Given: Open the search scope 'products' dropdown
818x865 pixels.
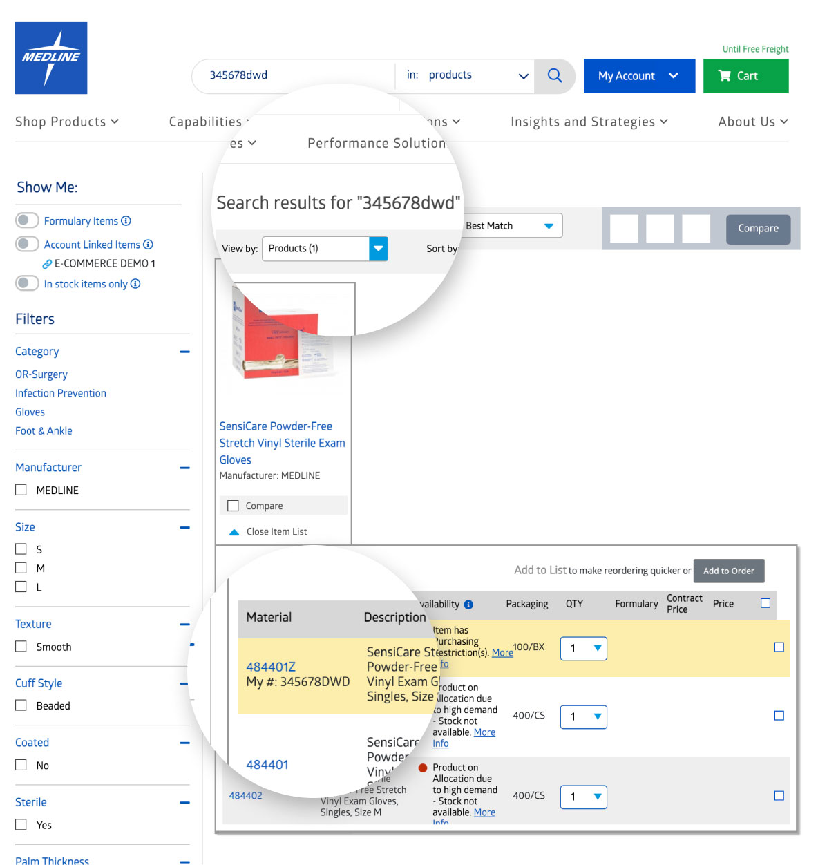Looking at the screenshot, I should click(x=467, y=75).
